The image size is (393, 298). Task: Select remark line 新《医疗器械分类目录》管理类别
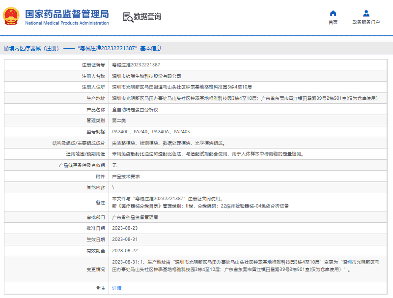[x=200, y=206]
